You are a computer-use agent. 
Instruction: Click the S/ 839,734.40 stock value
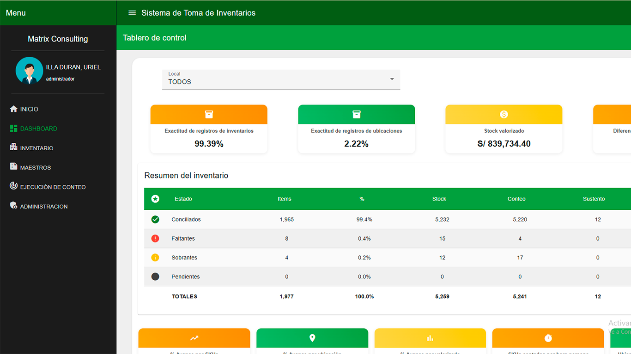click(504, 144)
